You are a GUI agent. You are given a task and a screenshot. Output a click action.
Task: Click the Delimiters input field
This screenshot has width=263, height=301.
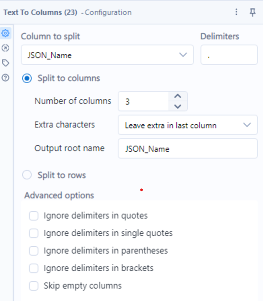(x=229, y=55)
